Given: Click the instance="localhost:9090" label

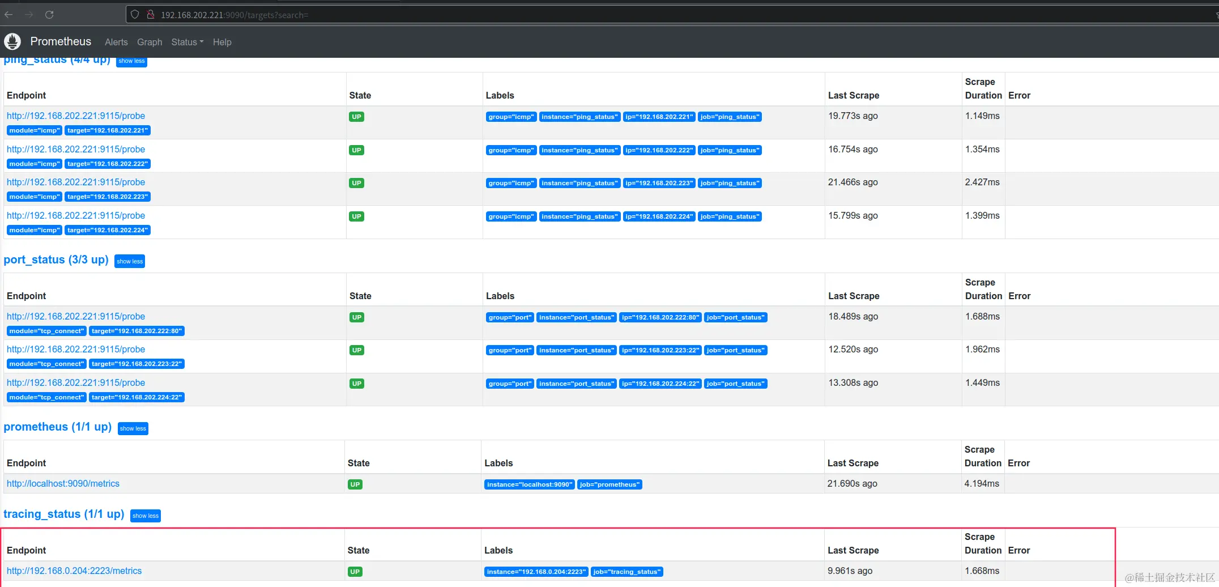Looking at the screenshot, I should pyautogui.click(x=530, y=484).
